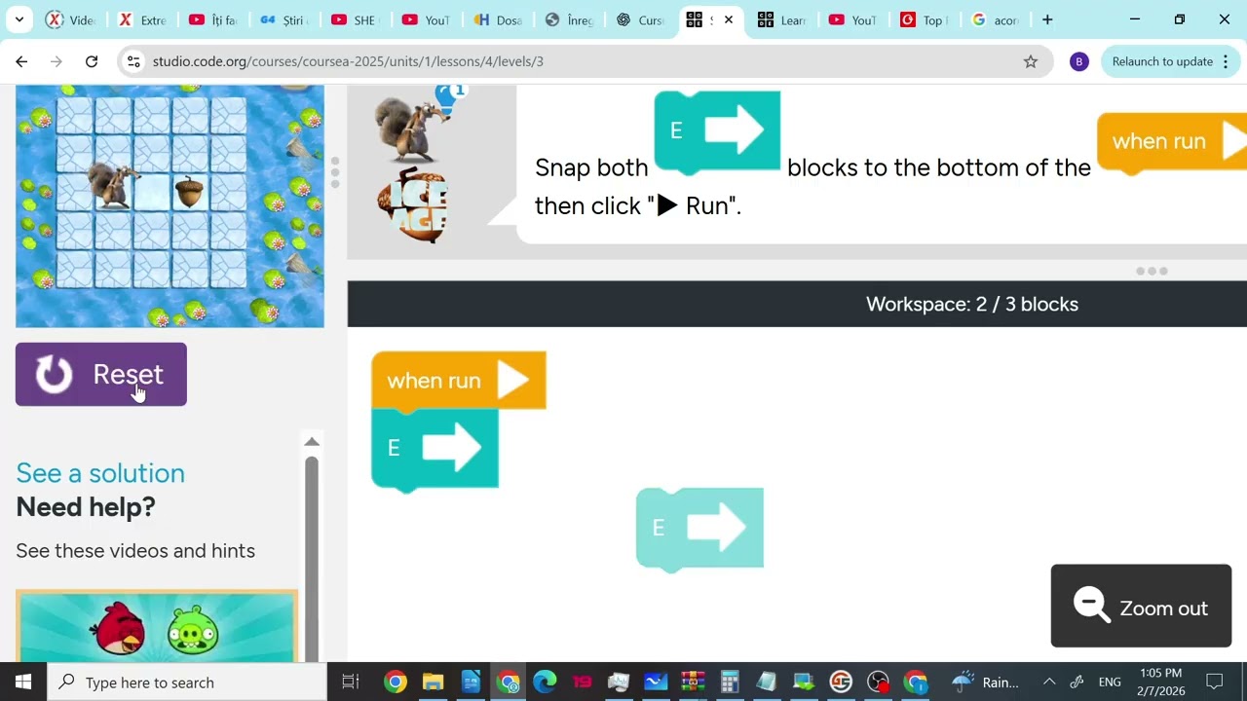Image resolution: width=1247 pixels, height=701 pixels.
Task: Switch to the 'Extre' tab
Action: click(142, 19)
